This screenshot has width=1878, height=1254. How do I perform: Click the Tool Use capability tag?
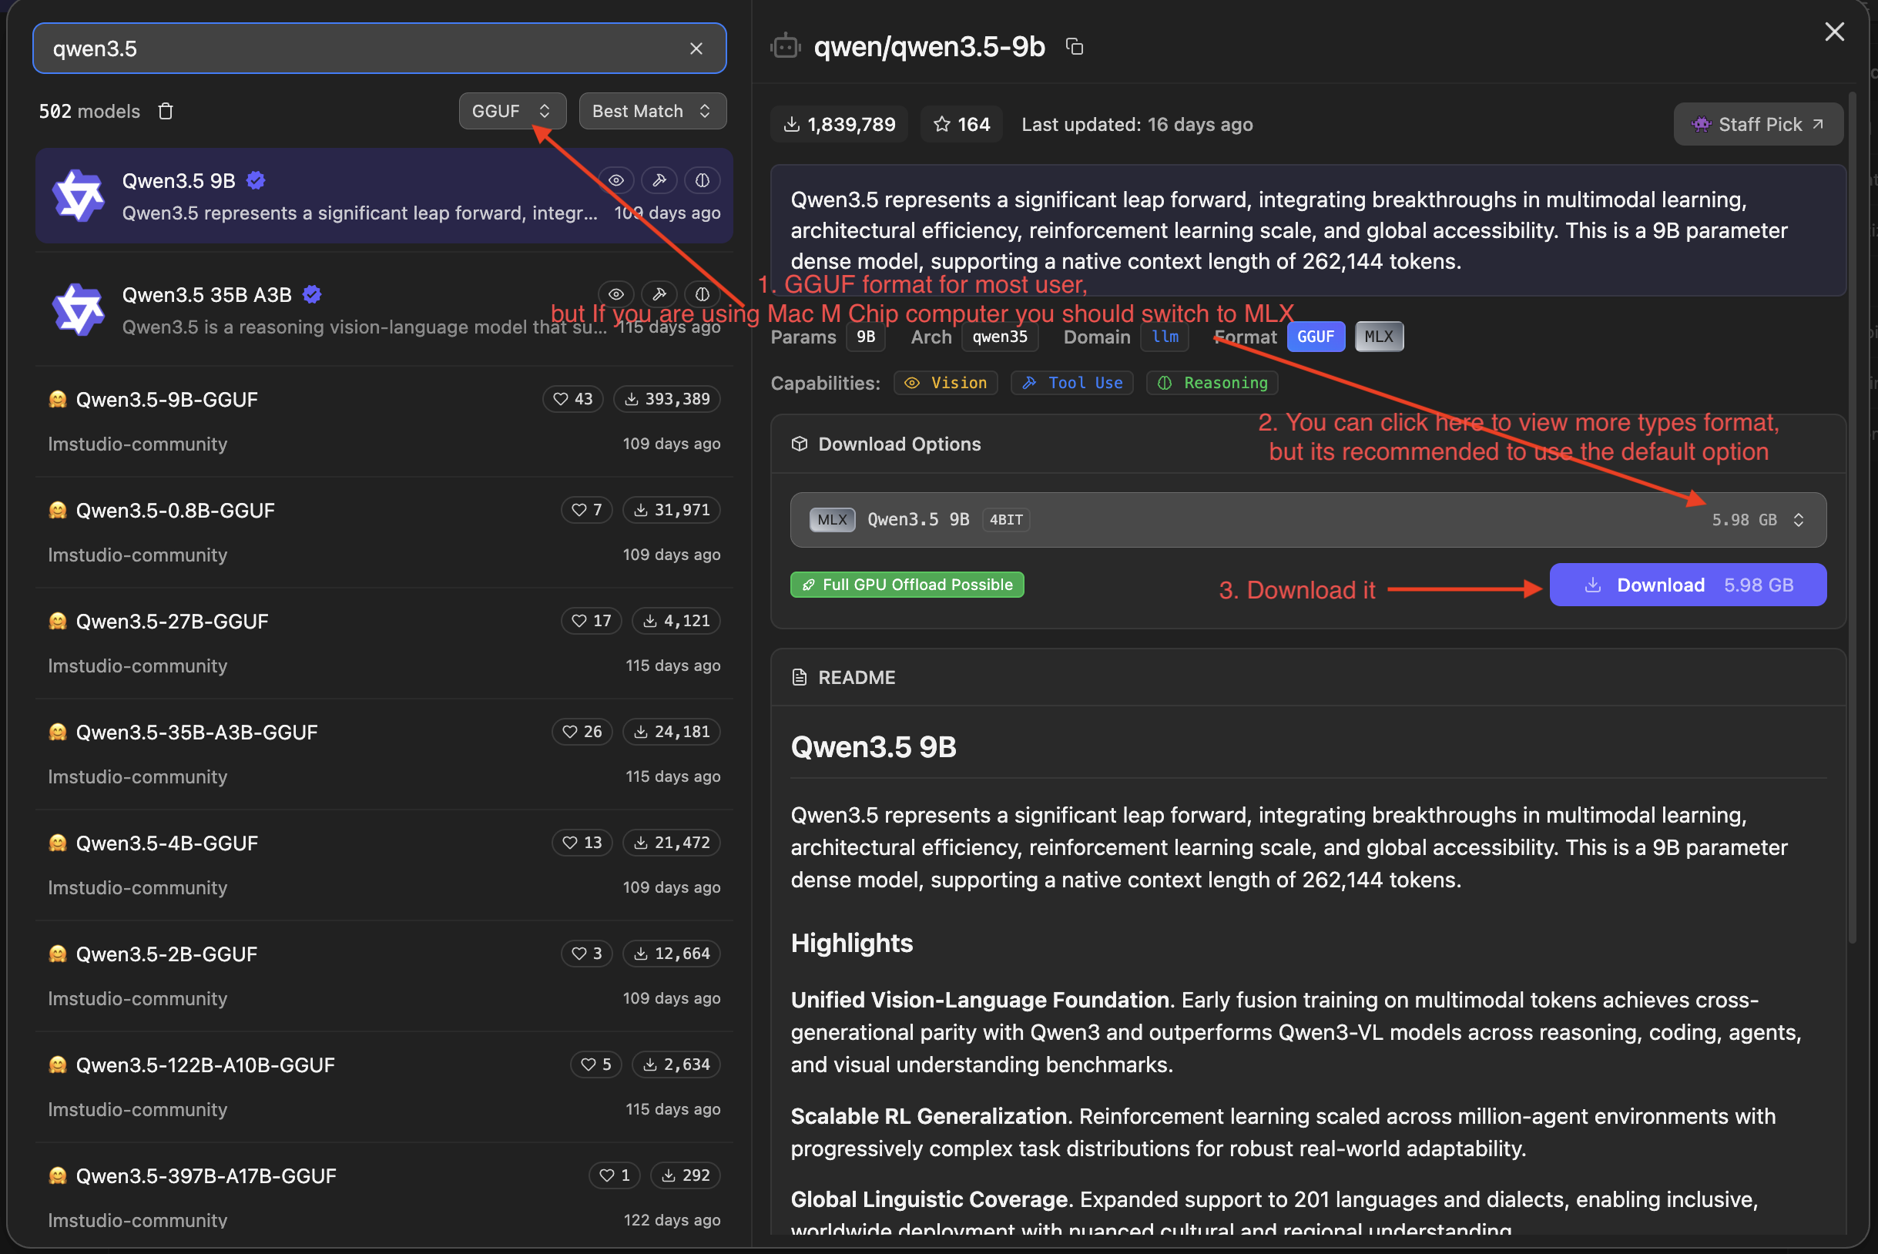tap(1072, 383)
